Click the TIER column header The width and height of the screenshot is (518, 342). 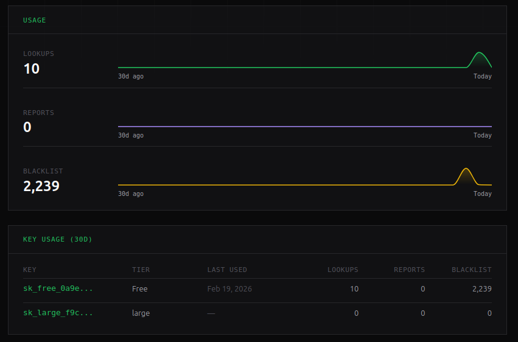tap(141, 270)
